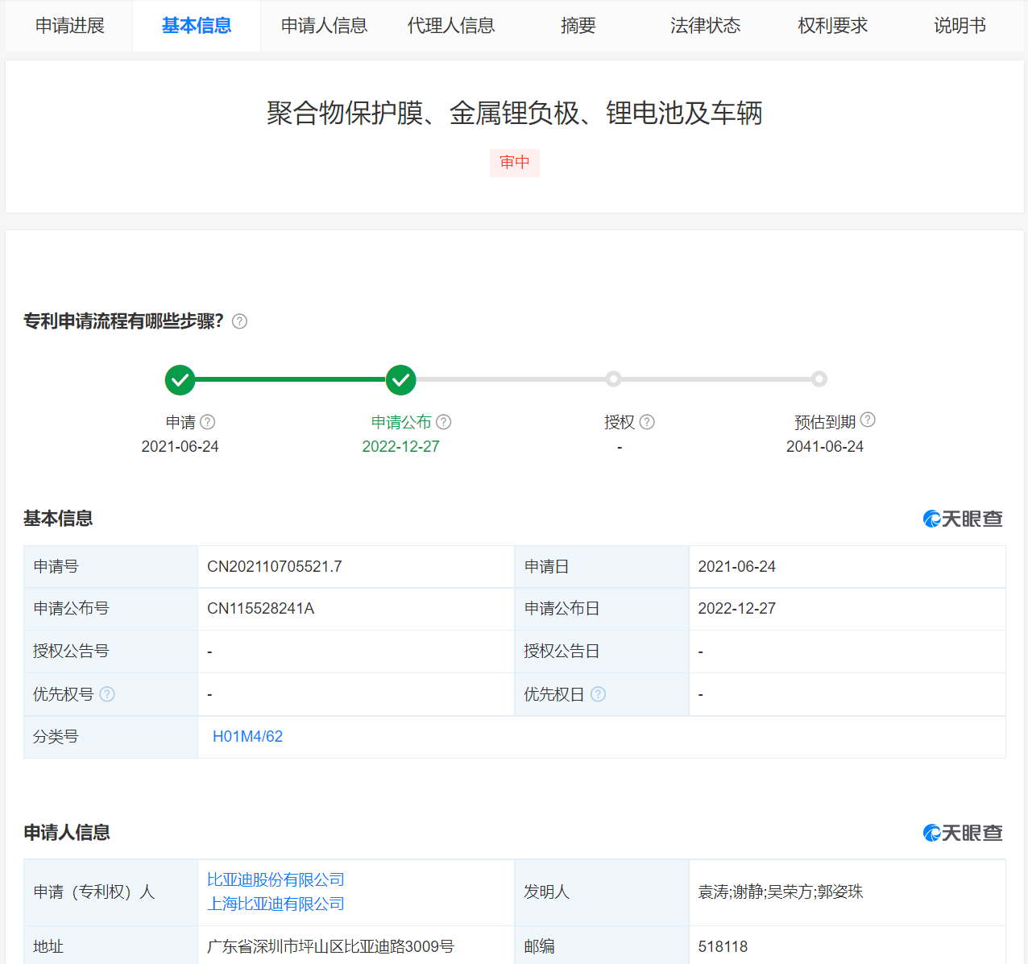This screenshot has width=1028, height=964.
Task: Click the help icon next to 申请 step
Action: point(208,421)
